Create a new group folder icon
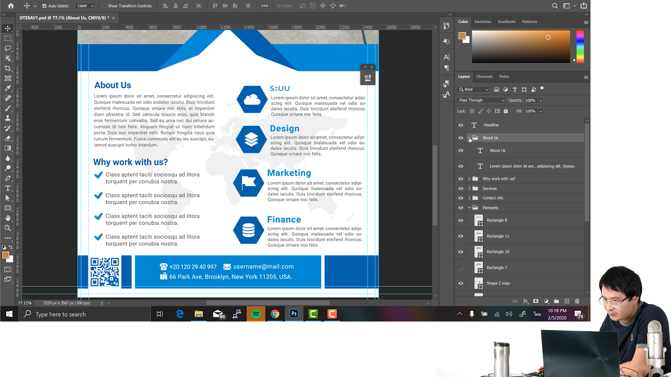Screen dimensions: 671x377 556,301
